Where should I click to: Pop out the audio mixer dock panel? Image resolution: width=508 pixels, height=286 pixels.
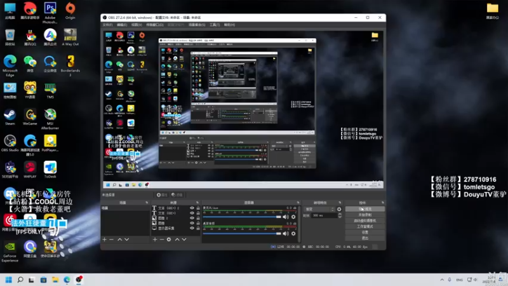[x=298, y=203]
